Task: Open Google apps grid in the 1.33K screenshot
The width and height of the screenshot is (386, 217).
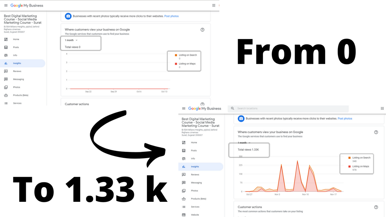Action: coord(382,108)
